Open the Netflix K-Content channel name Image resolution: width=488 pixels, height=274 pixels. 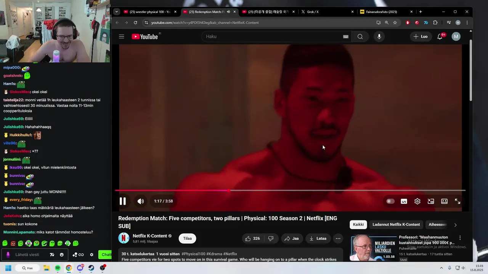(150, 236)
